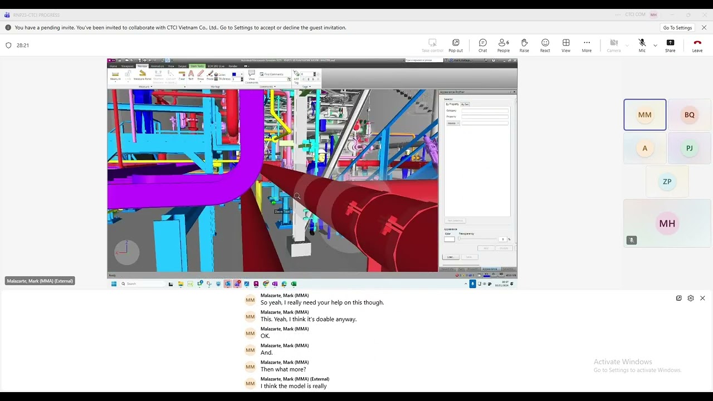Image resolution: width=713 pixels, height=401 pixels.
Task: Adjust the Transparency slider
Action: [x=459, y=239]
